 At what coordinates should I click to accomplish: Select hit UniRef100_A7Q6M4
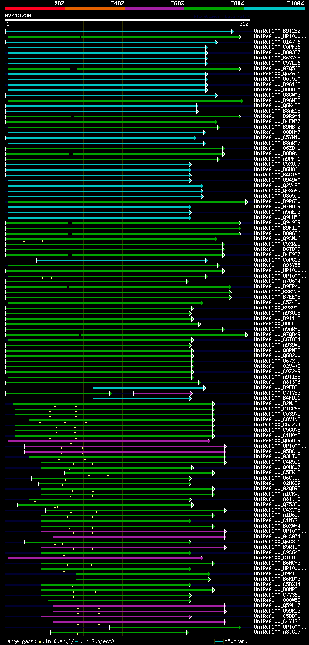(278, 281)
